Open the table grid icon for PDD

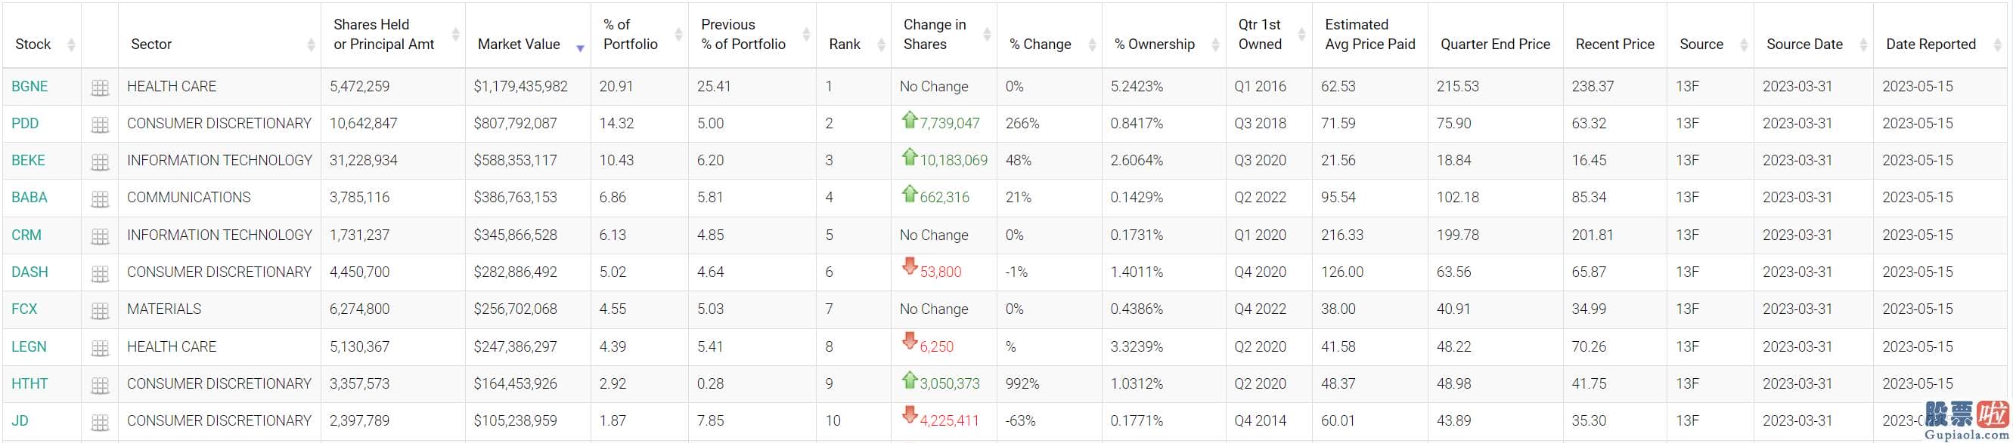[x=100, y=125]
